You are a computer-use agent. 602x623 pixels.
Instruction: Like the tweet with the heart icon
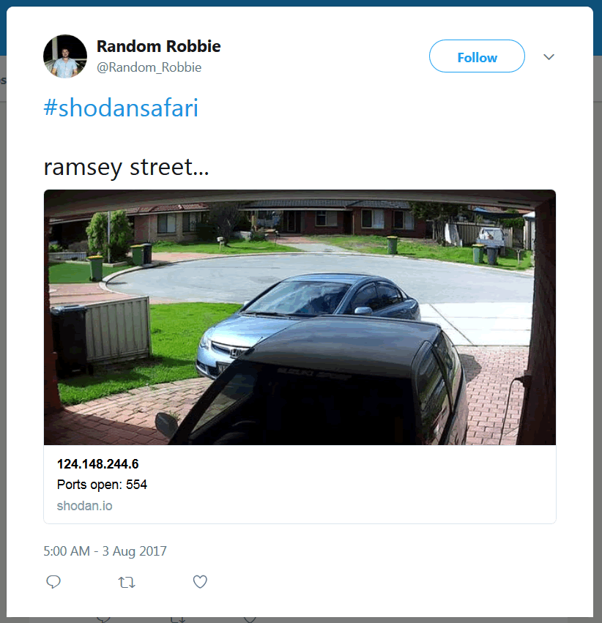click(200, 582)
